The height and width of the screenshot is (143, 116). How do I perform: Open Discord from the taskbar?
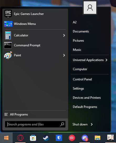pyautogui.click(x=85, y=138)
